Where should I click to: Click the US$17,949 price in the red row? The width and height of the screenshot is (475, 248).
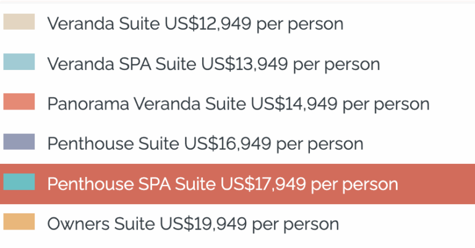[263, 184]
